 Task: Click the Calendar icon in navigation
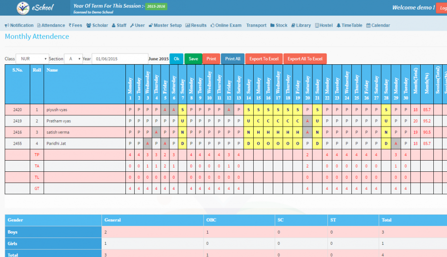[x=368, y=25]
